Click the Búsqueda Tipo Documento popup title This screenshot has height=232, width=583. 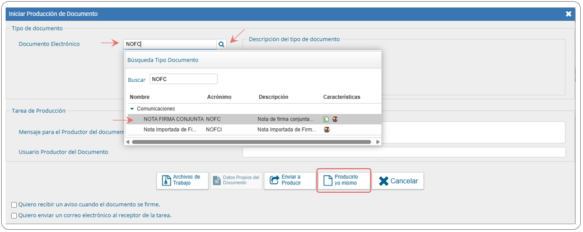(x=163, y=60)
